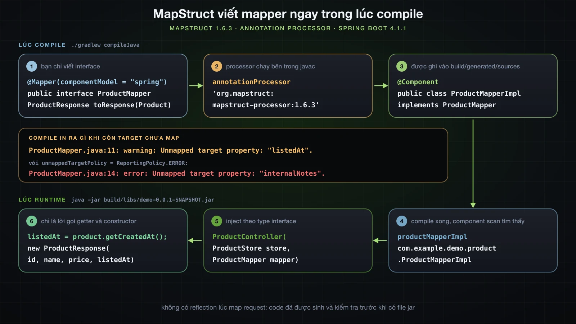The image size is (576, 324).
Task: Click the line "@Mapper(componentModel = "spring")"
Action: (x=97, y=82)
